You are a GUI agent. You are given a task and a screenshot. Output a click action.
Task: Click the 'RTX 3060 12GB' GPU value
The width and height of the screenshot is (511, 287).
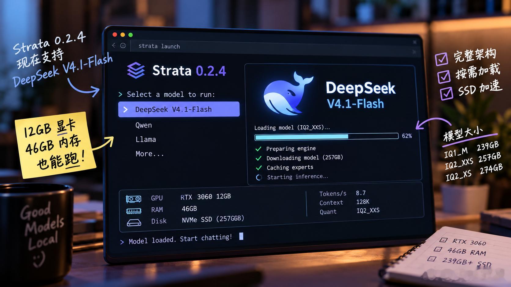pos(206,197)
